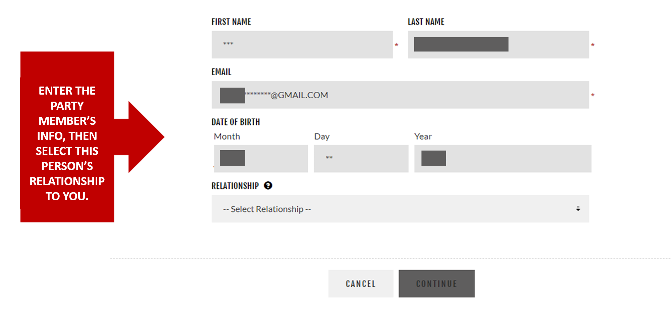Click the Date of Birth heading
The image size is (671, 323).
(236, 122)
